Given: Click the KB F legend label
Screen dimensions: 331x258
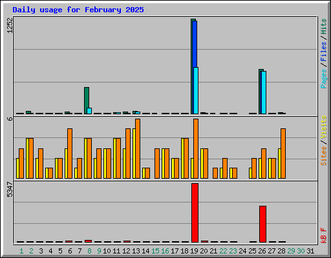Looking at the screenshot, I should click(x=324, y=235).
